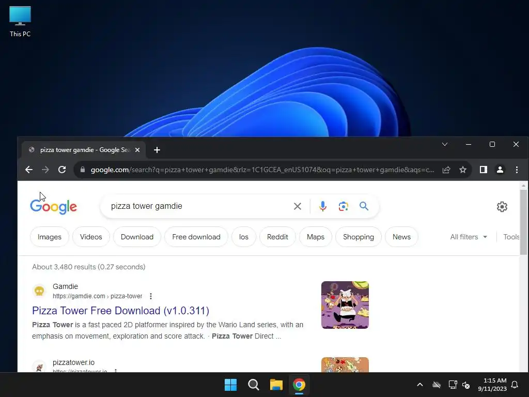The width and height of the screenshot is (529, 397).
Task: Select the Free download filter chip
Action: (196, 237)
